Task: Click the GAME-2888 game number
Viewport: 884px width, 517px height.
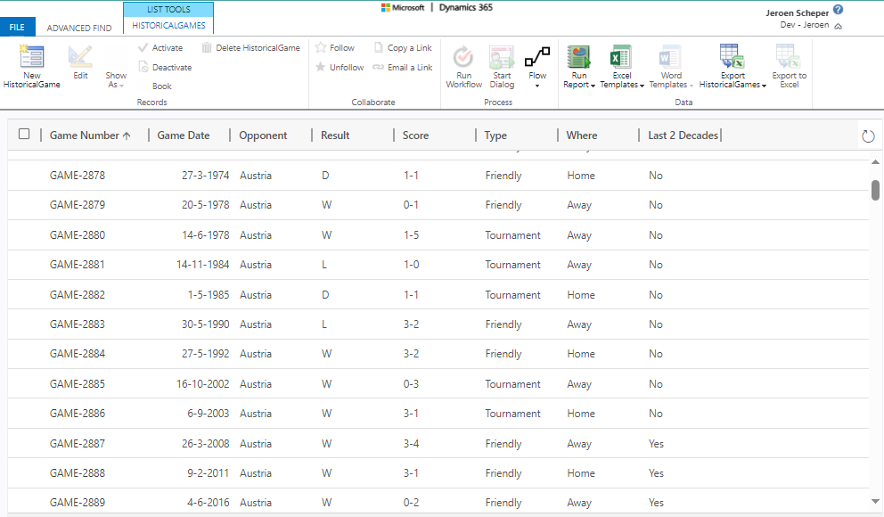Action: (78, 473)
